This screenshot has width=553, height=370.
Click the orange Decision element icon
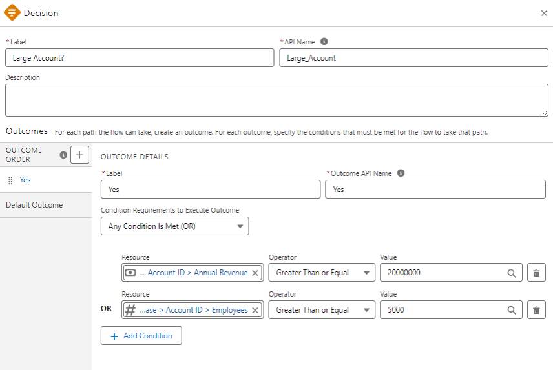click(12, 13)
